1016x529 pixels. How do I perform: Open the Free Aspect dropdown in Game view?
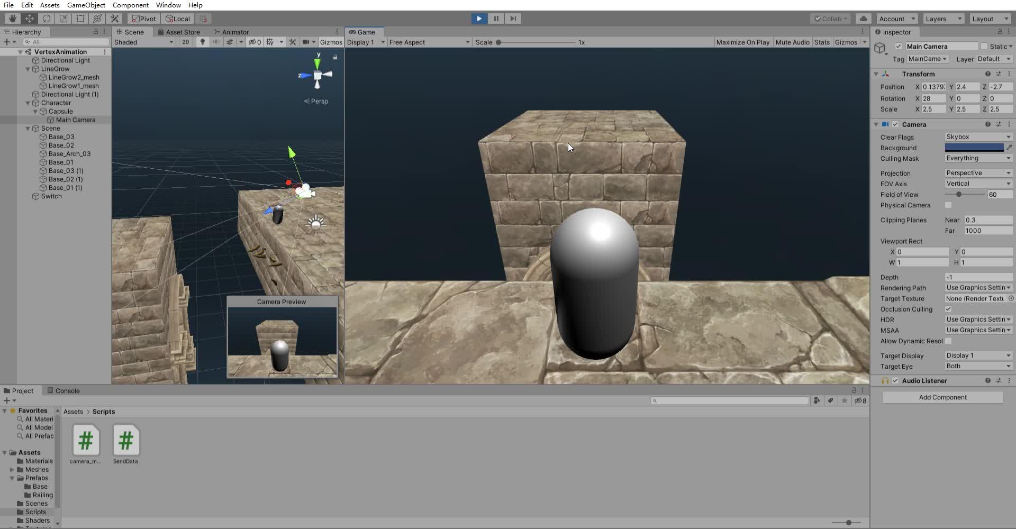click(x=429, y=42)
